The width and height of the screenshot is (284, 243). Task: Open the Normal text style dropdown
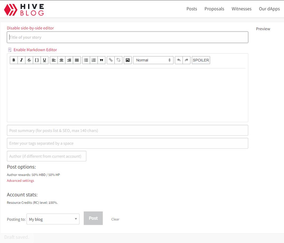point(153,60)
